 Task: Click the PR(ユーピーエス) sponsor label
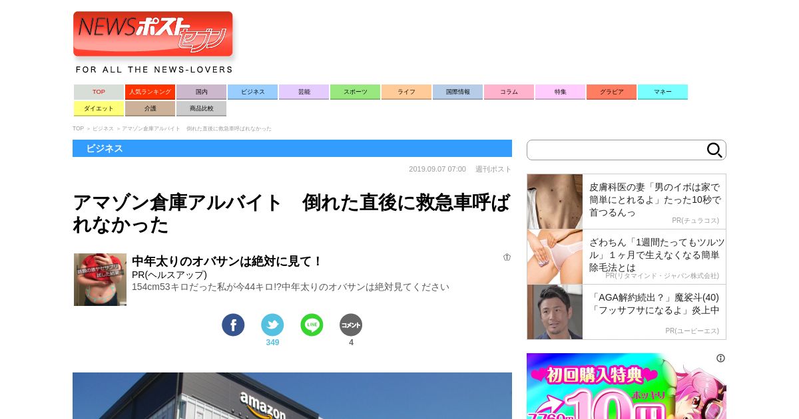692,331
